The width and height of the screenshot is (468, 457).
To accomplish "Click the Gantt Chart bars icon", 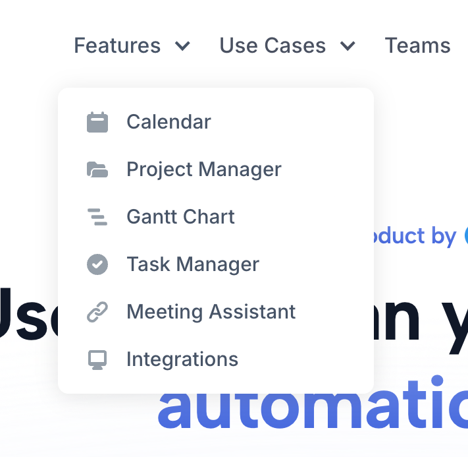I will [x=97, y=217].
